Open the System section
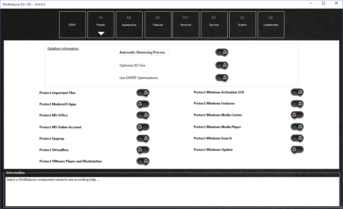343x209 pixels. (x=242, y=25)
